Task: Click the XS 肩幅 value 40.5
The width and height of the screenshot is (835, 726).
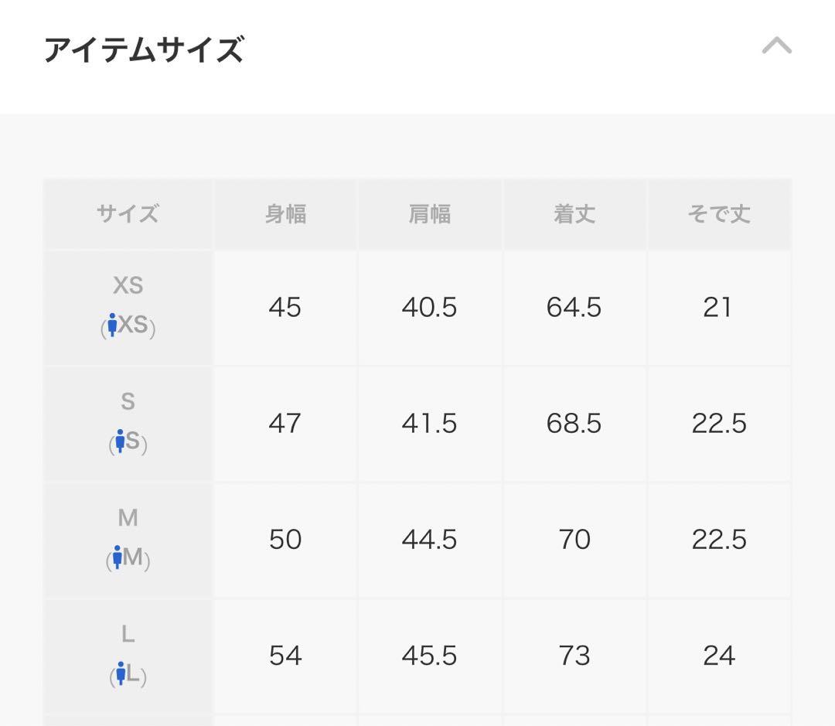Action: click(429, 308)
